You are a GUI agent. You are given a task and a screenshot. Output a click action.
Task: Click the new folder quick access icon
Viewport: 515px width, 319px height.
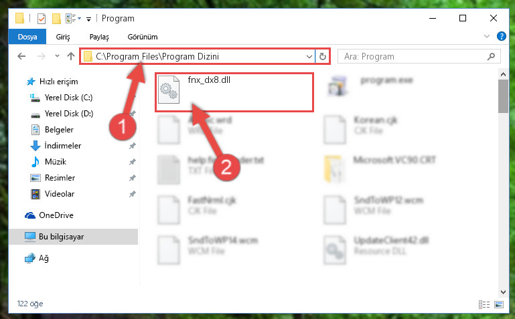point(56,19)
